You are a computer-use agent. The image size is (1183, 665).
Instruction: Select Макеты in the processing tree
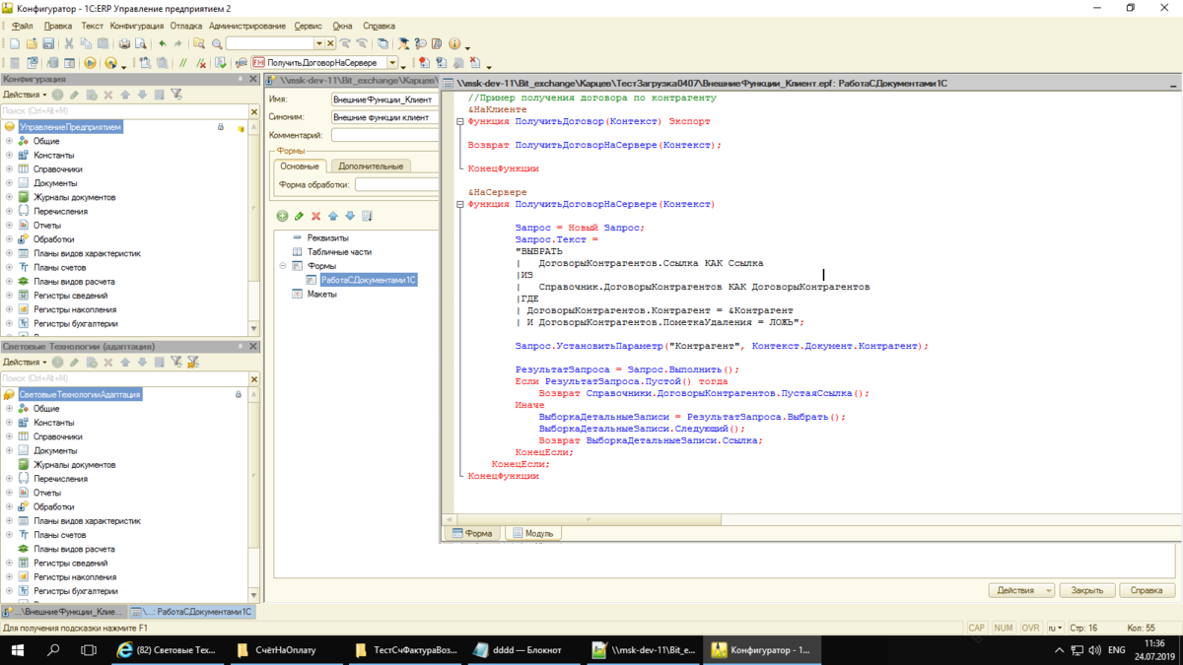point(321,295)
